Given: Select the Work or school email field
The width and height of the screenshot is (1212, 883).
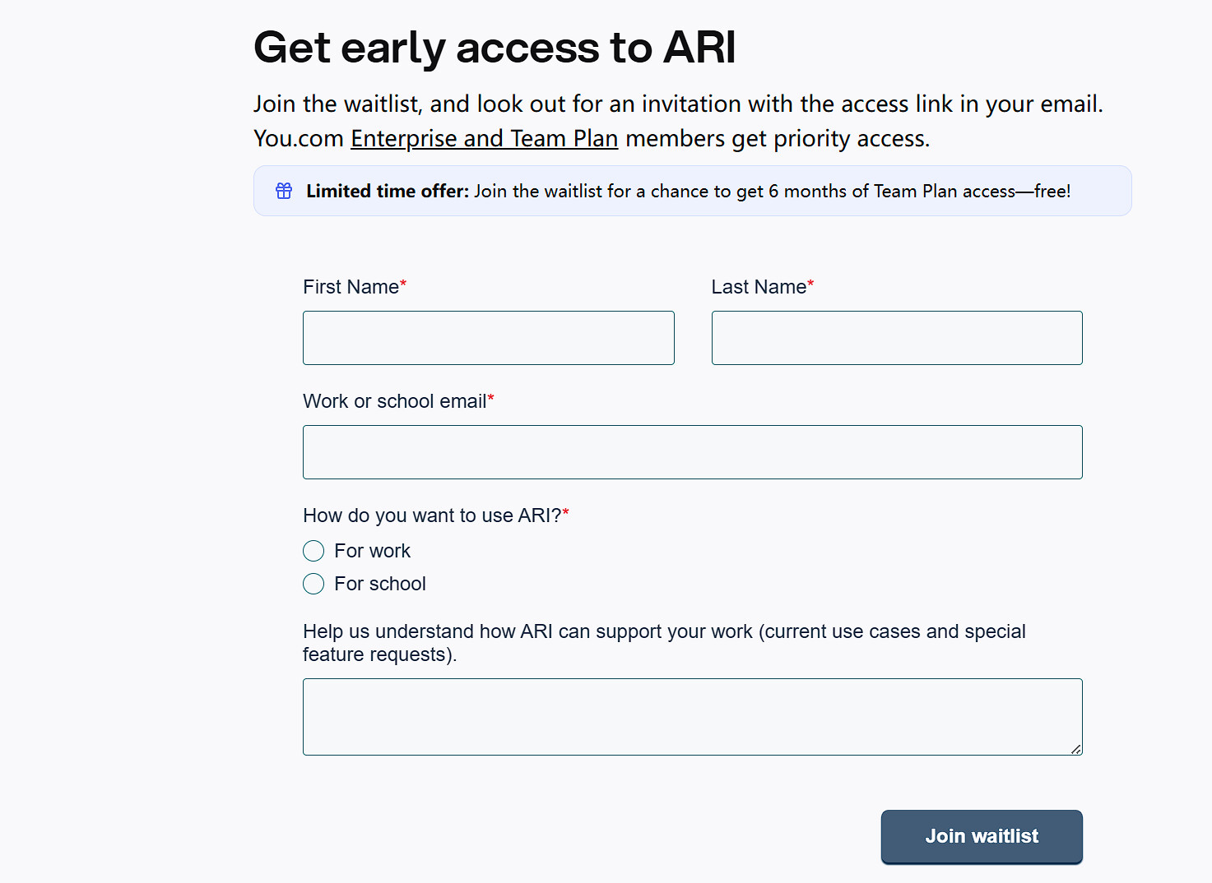Looking at the screenshot, I should pos(692,452).
